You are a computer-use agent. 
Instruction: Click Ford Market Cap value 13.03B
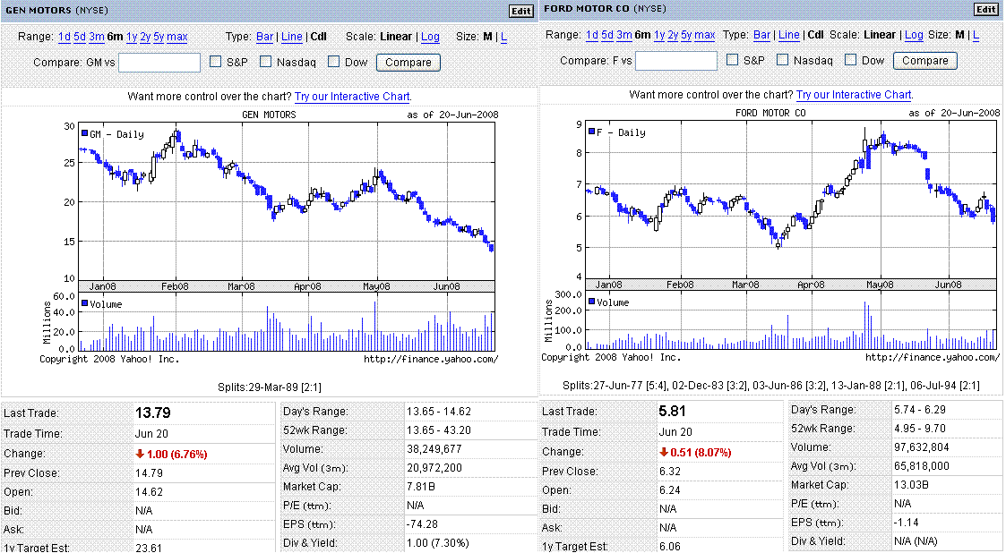(x=911, y=484)
